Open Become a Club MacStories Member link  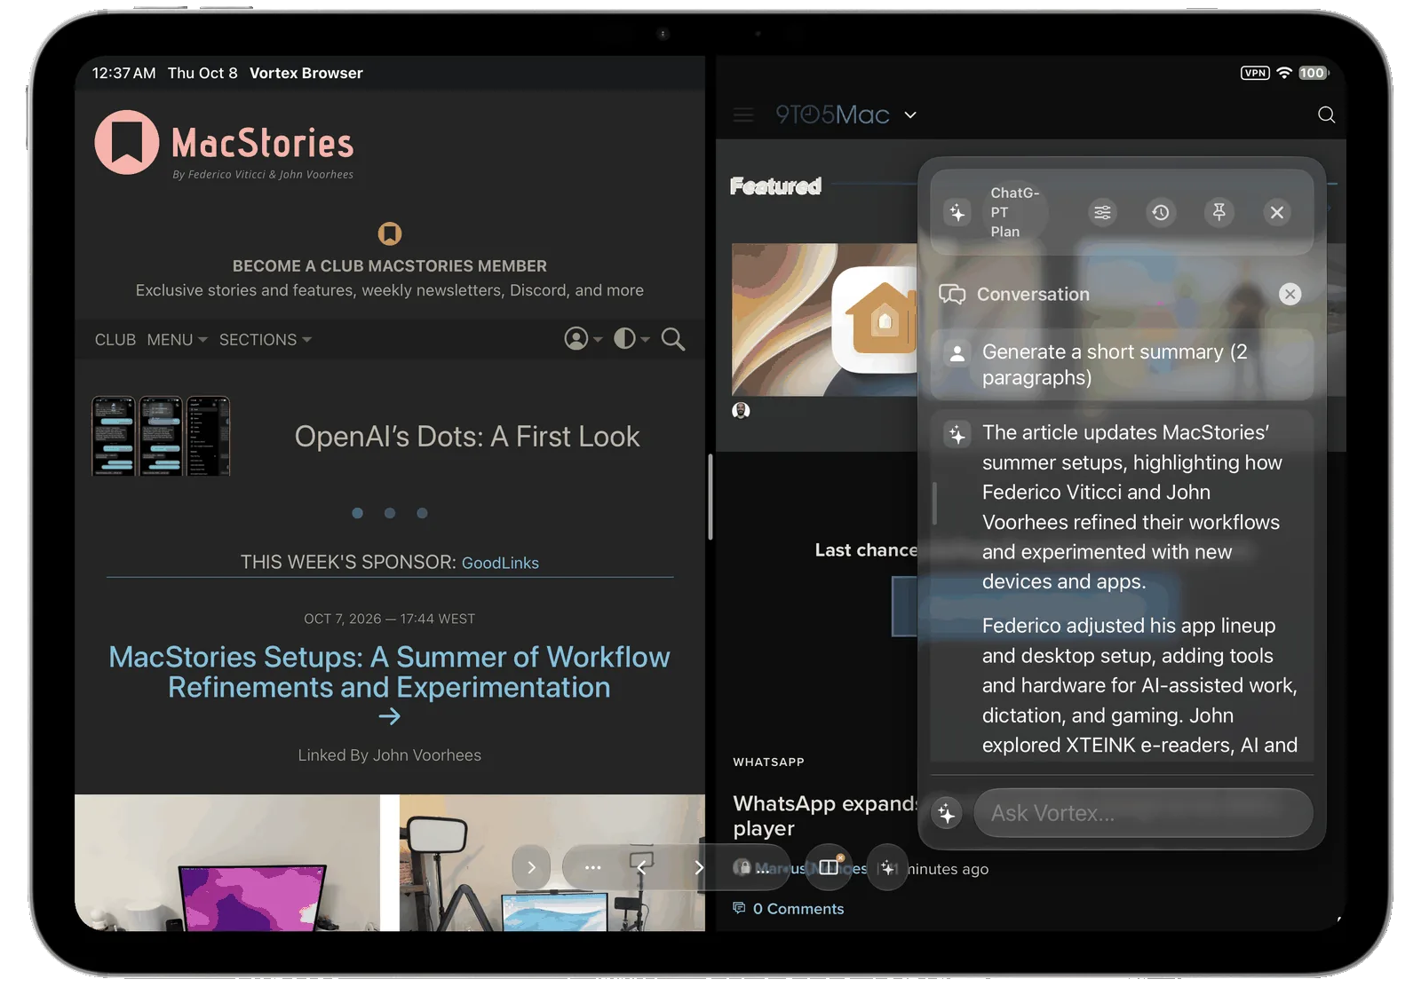pos(390,266)
